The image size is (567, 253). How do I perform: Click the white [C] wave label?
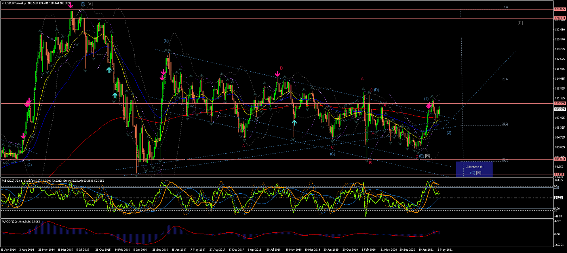click(520, 23)
